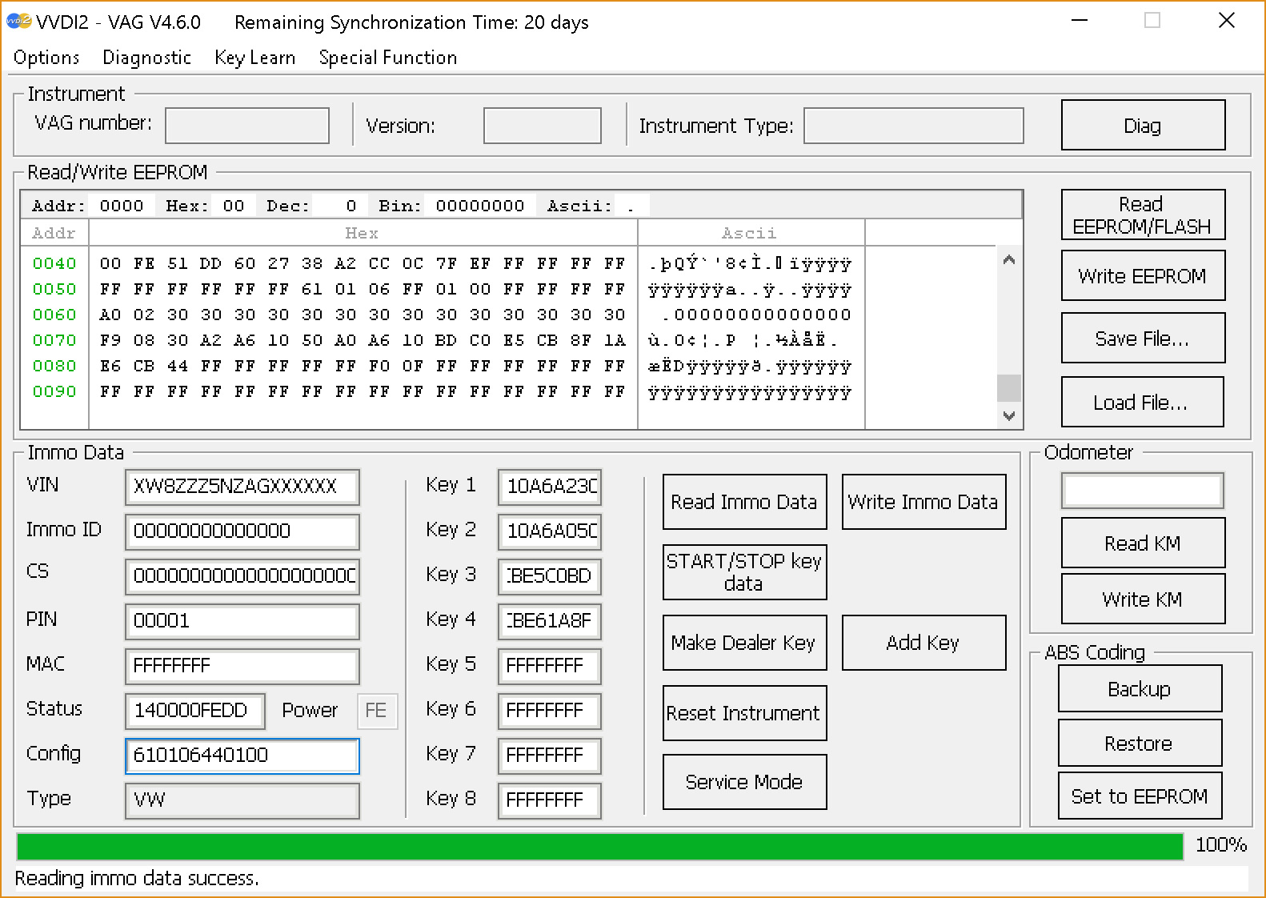Image resolution: width=1266 pixels, height=898 pixels.
Task: Click the Odometer value field
Action: pyautogui.click(x=1143, y=491)
